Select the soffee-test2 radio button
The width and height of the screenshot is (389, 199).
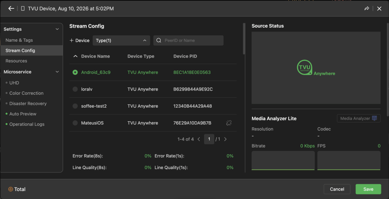click(75, 106)
